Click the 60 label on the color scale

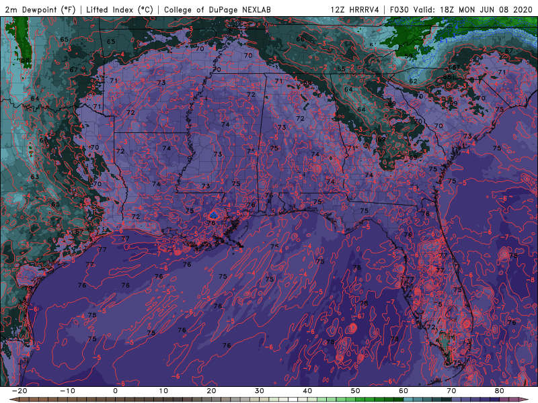(x=403, y=391)
